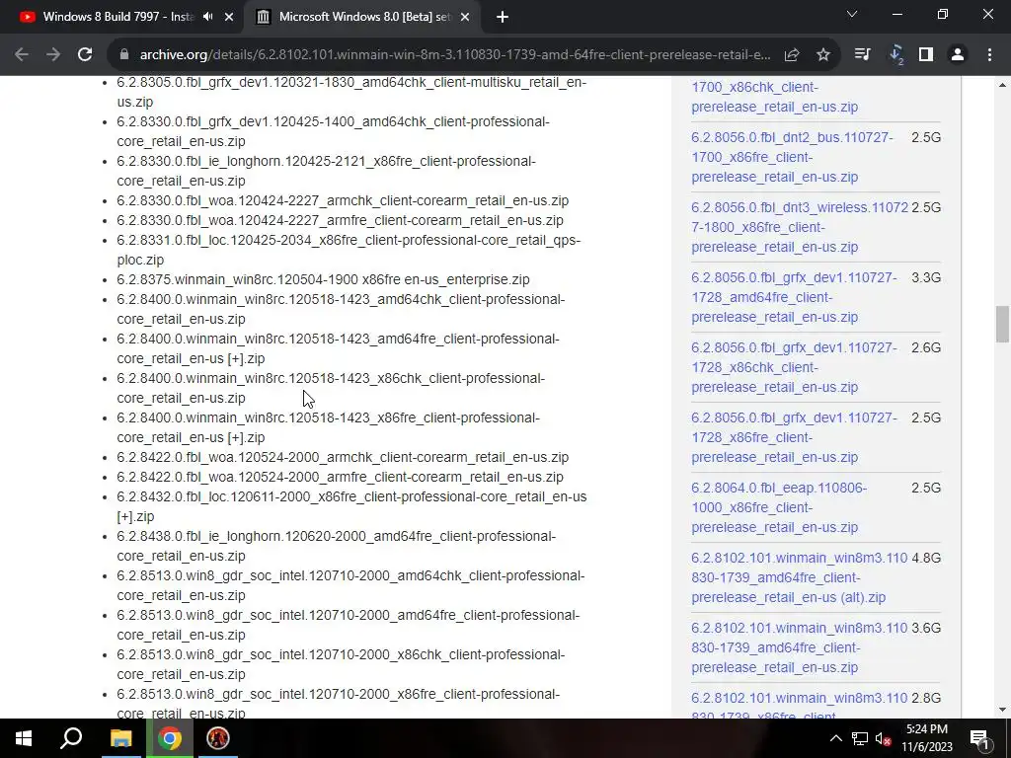This screenshot has height=758, width=1011.
Task: Click the lock site info icon
Action: pyautogui.click(x=124, y=55)
